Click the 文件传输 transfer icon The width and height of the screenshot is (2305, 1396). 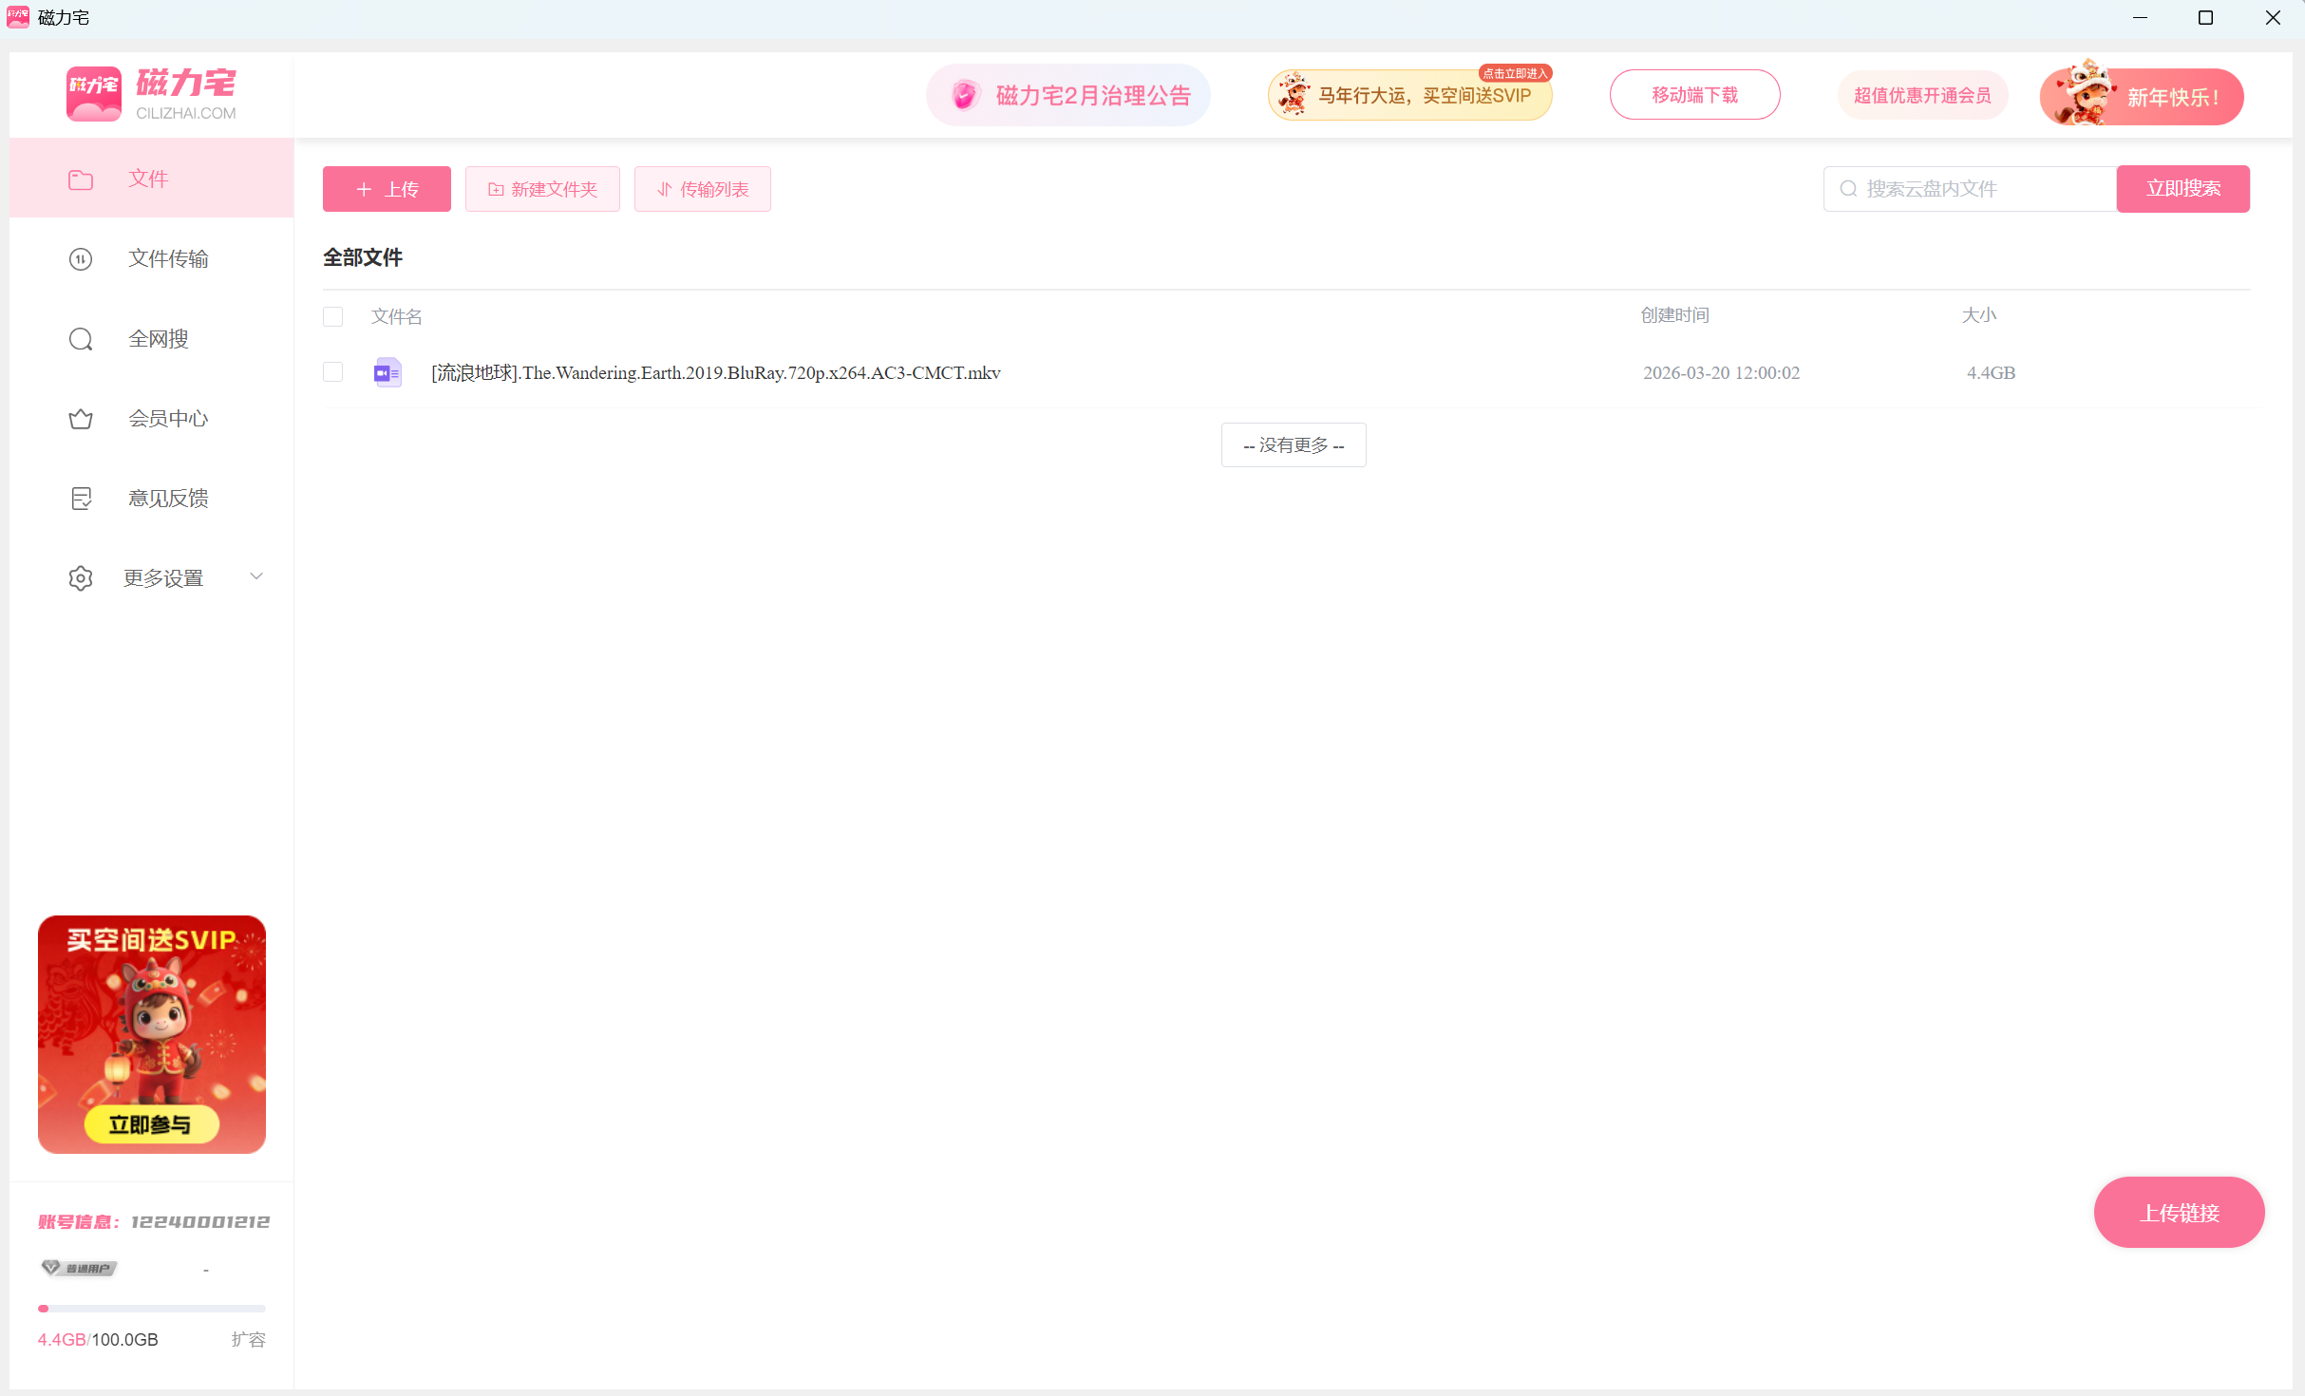pyautogui.click(x=81, y=259)
